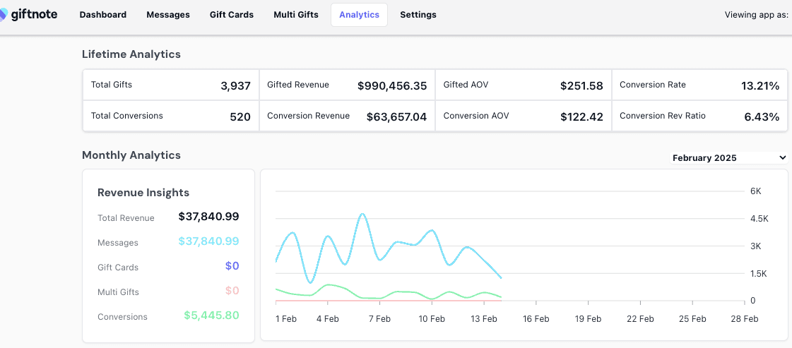Click the Monthly Analytics heading
The width and height of the screenshot is (792, 348).
[131, 155]
